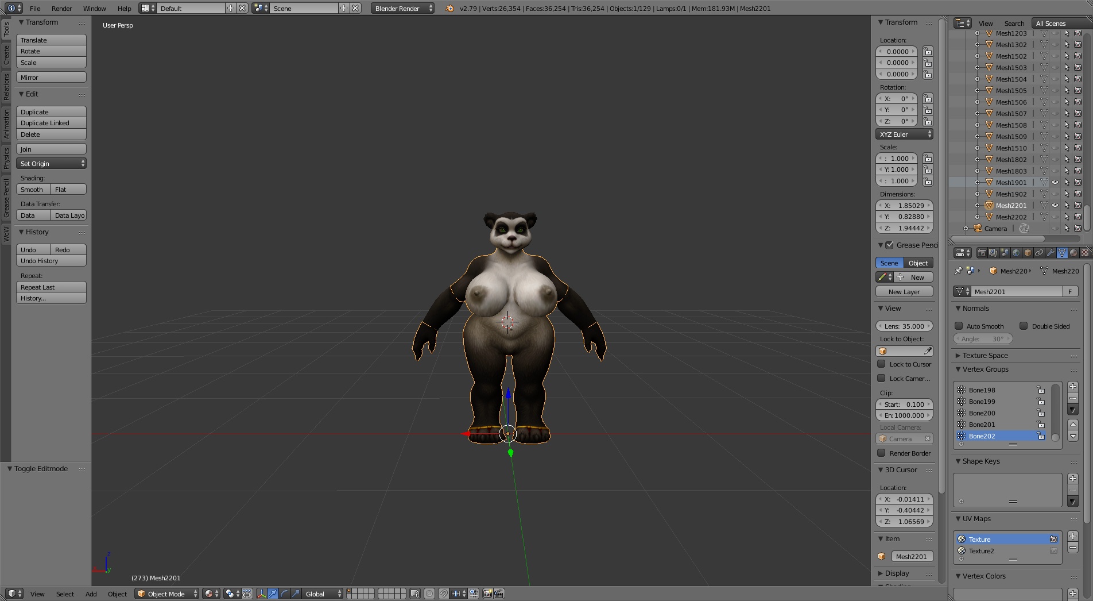Click the eyedropper in Lock to Object field

[x=928, y=351]
